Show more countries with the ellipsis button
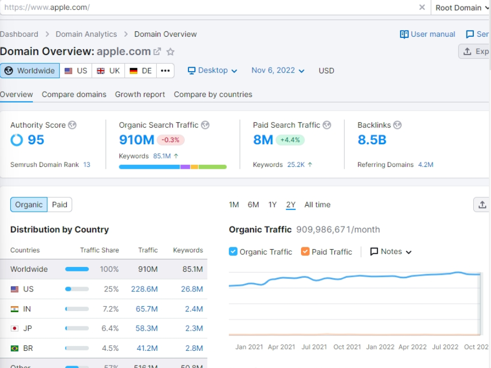The height and width of the screenshot is (368, 491). pos(165,71)
